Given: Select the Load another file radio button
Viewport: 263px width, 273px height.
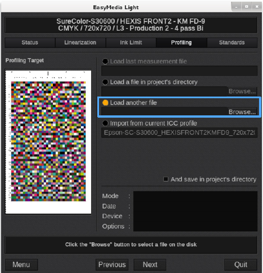Looking at the screenshot, I should 105,103.
